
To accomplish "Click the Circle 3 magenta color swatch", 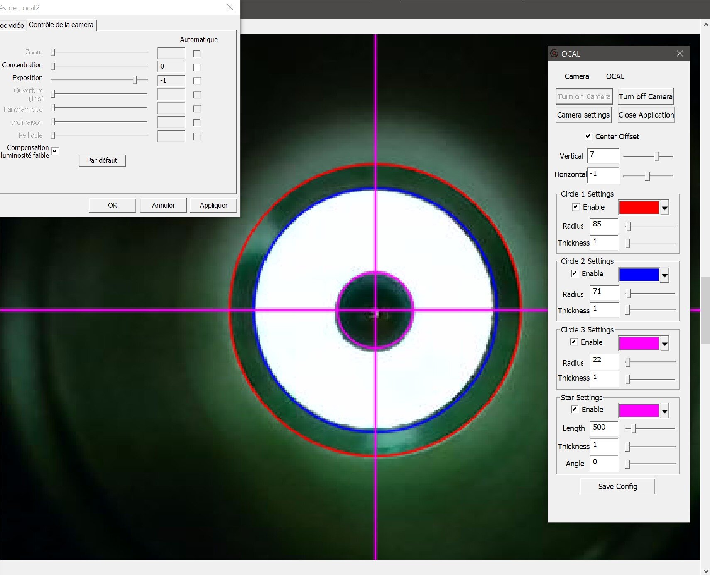I will click(x=639, y=343).
